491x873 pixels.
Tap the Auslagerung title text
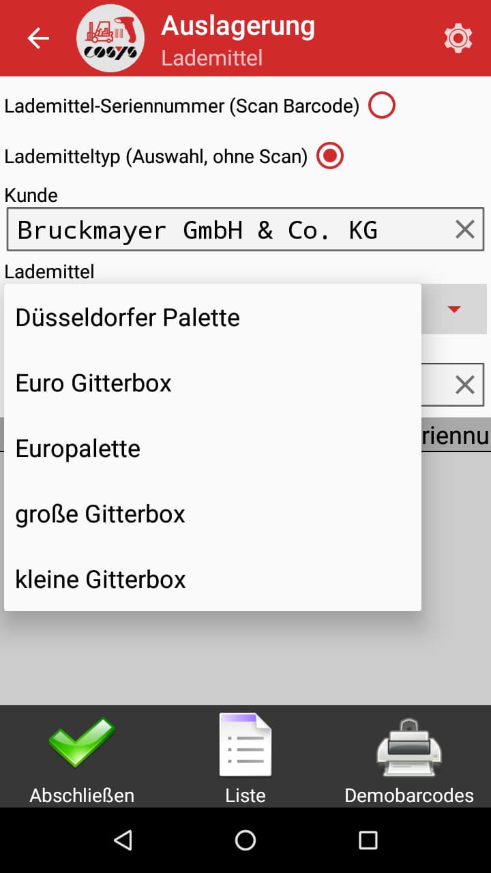(237, 27)
